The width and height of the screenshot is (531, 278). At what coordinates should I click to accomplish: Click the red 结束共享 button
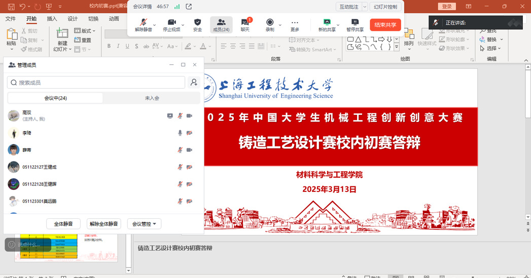click(x=385, y=25)
